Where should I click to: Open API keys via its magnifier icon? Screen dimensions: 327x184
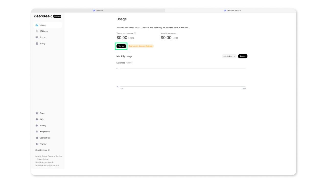(37, 31)
